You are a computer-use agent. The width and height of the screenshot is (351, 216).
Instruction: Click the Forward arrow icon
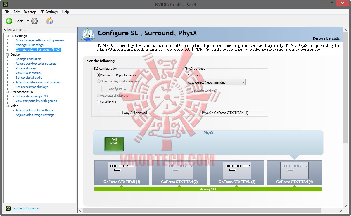(x=34, y=21)
